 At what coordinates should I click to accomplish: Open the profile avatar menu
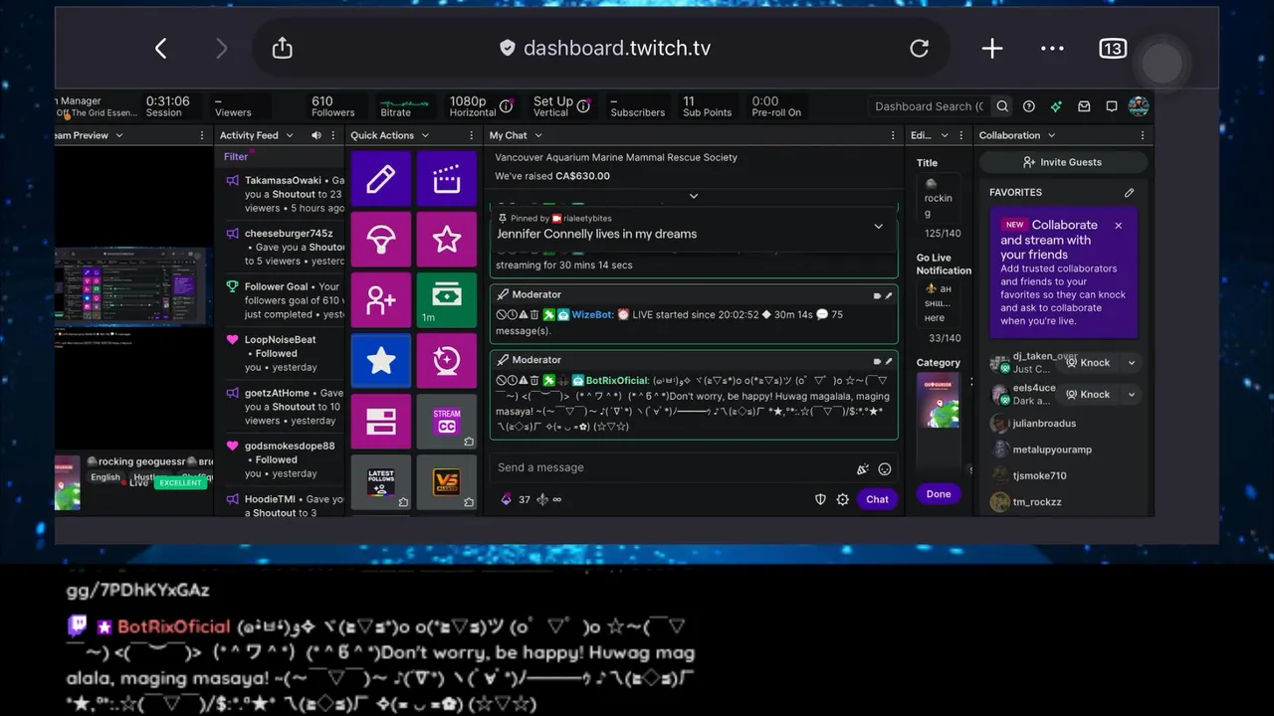click(x=1140, y=106)
